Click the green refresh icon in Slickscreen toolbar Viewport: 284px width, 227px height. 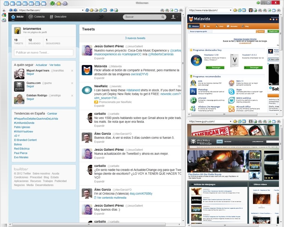(x=52, y=3)
